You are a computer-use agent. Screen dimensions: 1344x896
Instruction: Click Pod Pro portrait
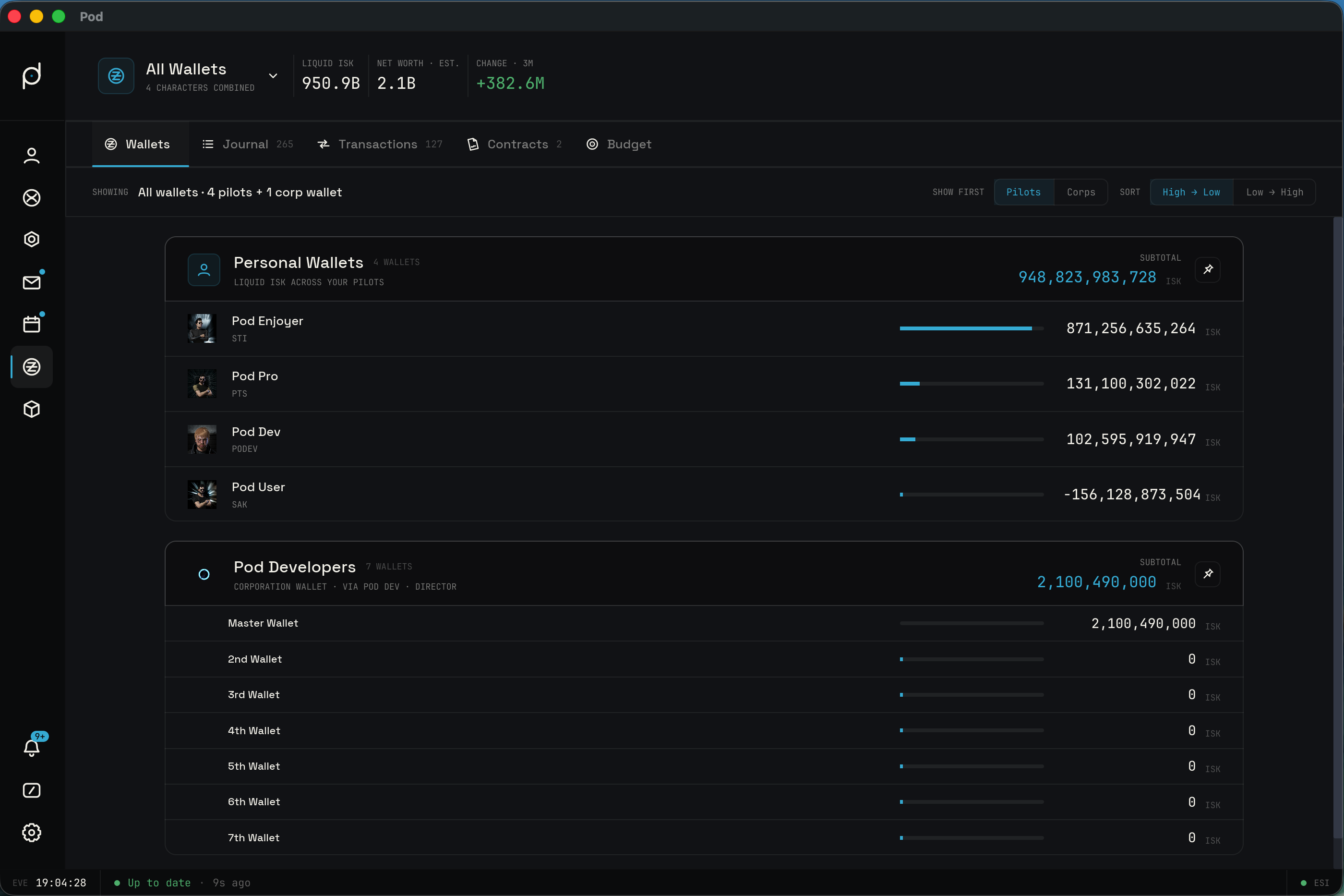(202, 384)
